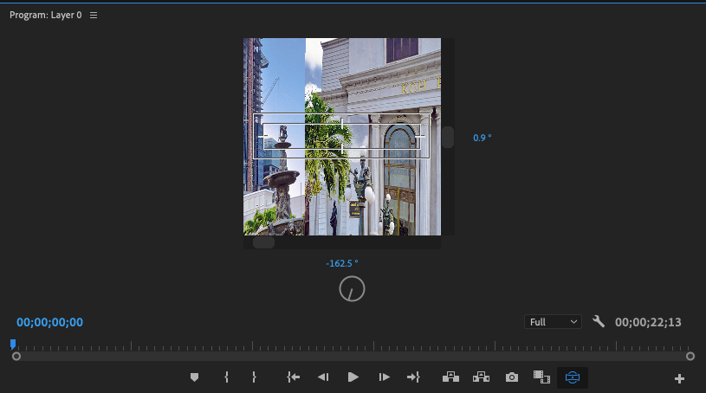Open Comparison View button
Image resolution: width=706 pixels, height=393 pixels.
coord(541,377)
